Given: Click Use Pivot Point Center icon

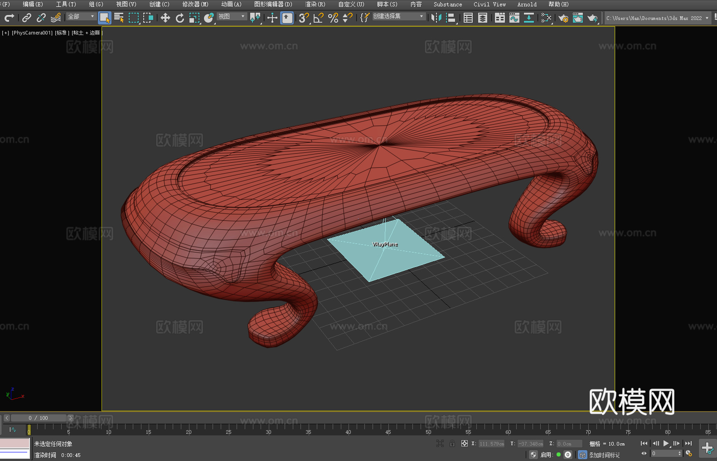Looking at the screenshot, I should pos(255,18).
